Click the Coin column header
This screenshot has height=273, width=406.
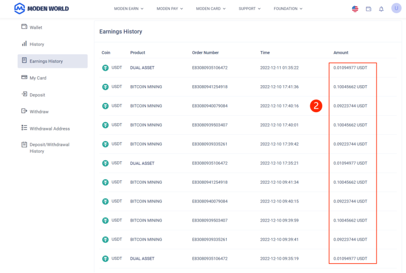106,52
